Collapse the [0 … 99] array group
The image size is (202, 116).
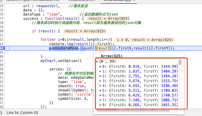point(97,62)
